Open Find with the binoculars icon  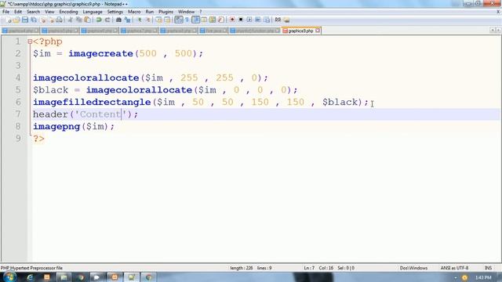(x=118, y=20)
